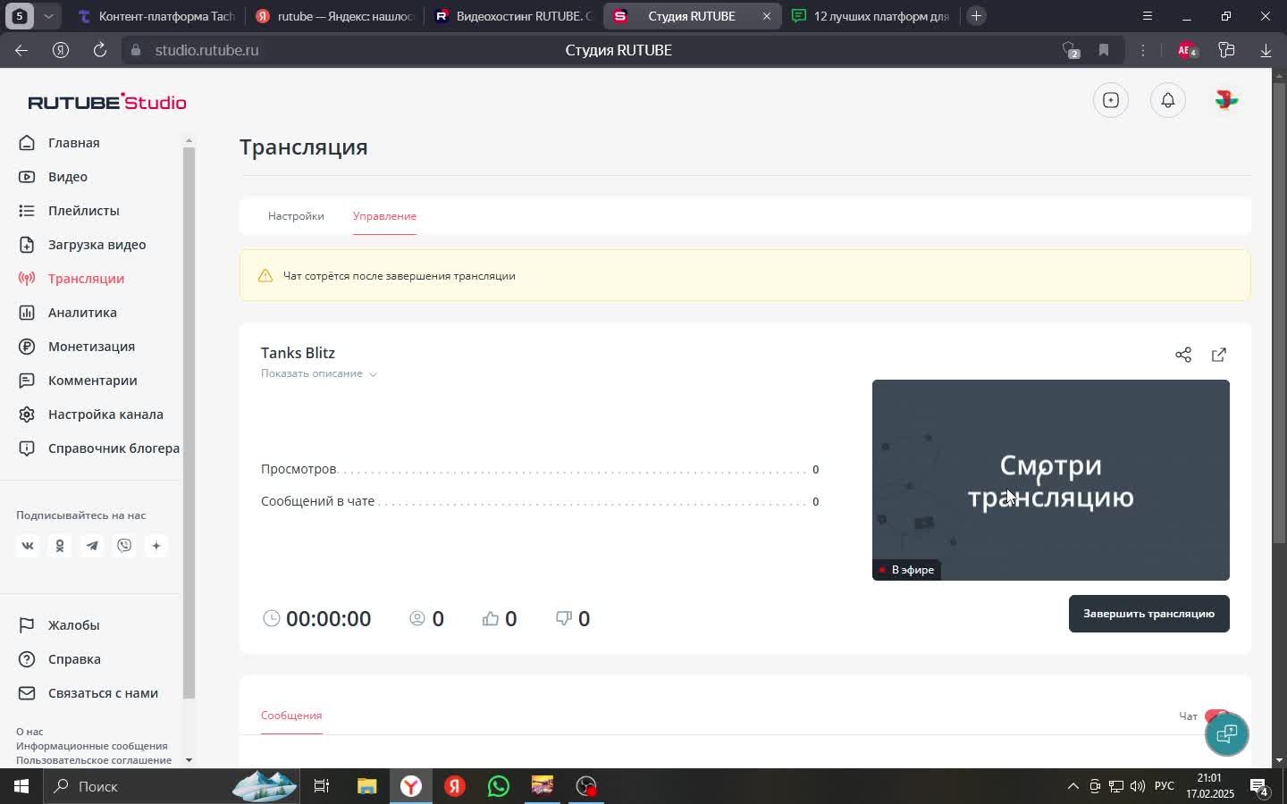
Task: Open the Главная sidebar item
Action: coord(59,143)
